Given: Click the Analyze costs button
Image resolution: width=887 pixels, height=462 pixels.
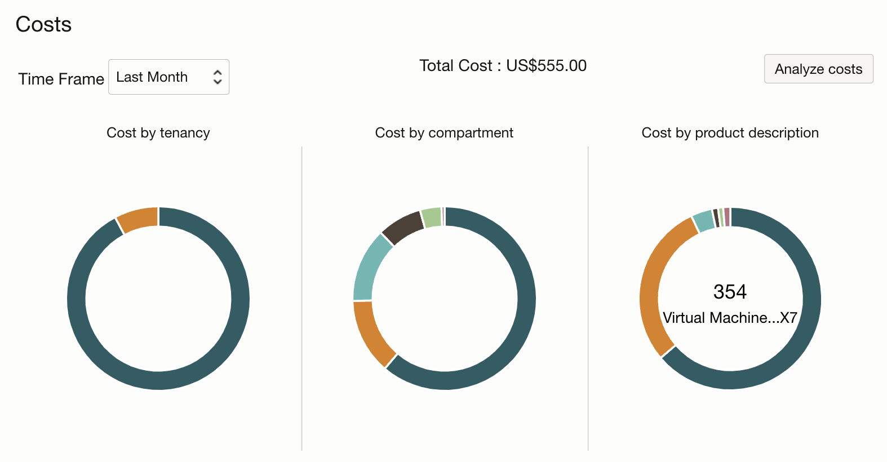Looking at the screenshot, I should click(818, 69).
